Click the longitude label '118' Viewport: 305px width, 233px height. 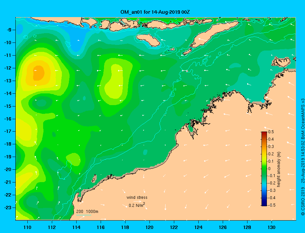pos(125,227)
